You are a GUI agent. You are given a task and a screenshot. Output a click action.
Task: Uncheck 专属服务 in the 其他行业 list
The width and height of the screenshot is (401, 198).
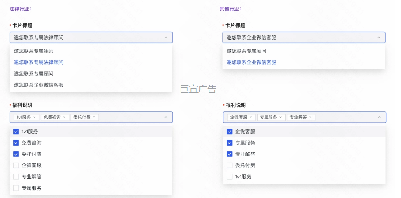coord(230,143)
